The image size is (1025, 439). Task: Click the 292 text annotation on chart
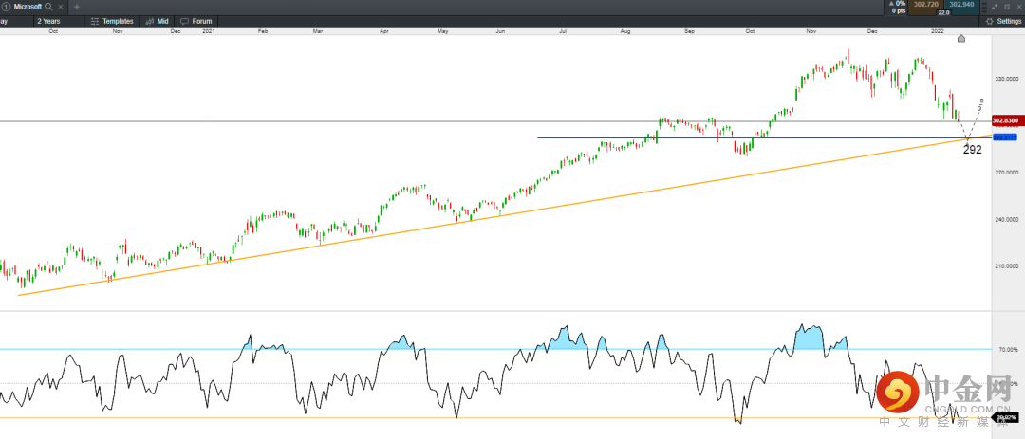[972, 150]
